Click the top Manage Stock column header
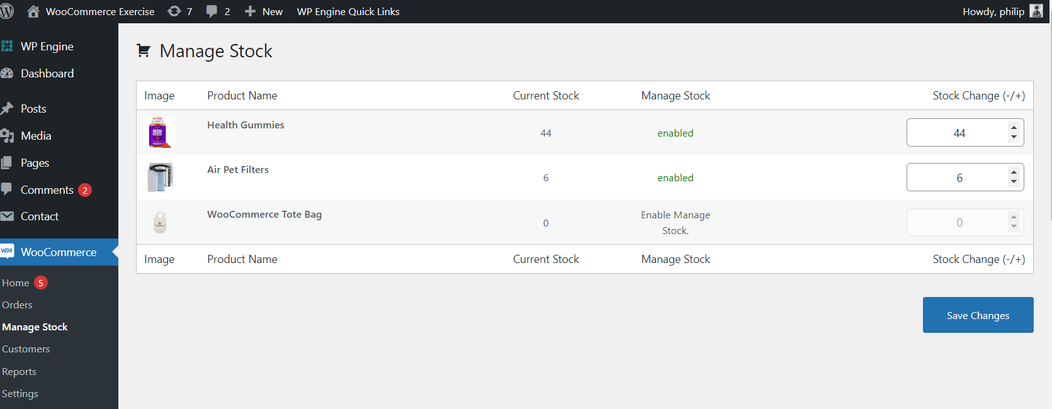Image resolution: width=1052 pixels, height=409 pixels. pyautogui.click(x=676, y=95)
